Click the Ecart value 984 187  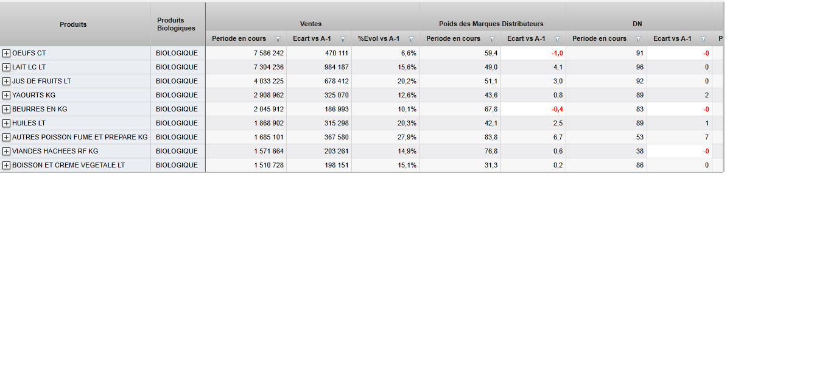[337, 68]
